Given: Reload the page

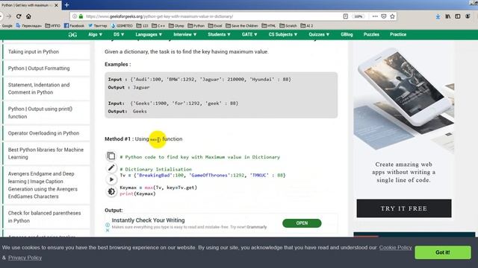Looking at the screenshot, I should (x=19, y=16).
